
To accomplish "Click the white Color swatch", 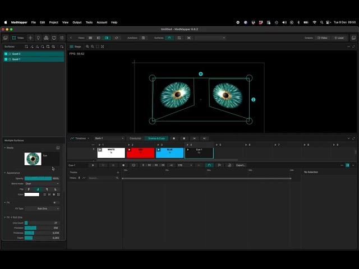I will [32, 194].
